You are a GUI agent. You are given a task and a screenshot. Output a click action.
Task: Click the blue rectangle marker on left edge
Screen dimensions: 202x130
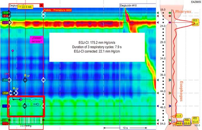[4, 106]
